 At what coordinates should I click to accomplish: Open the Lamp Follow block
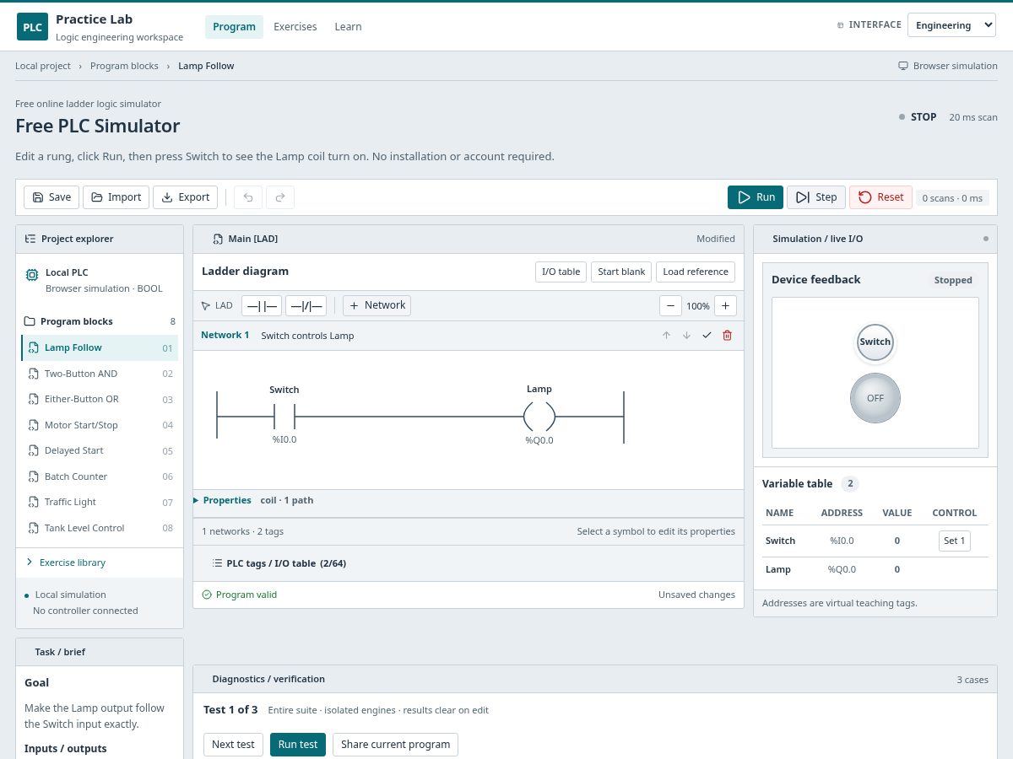100,347
